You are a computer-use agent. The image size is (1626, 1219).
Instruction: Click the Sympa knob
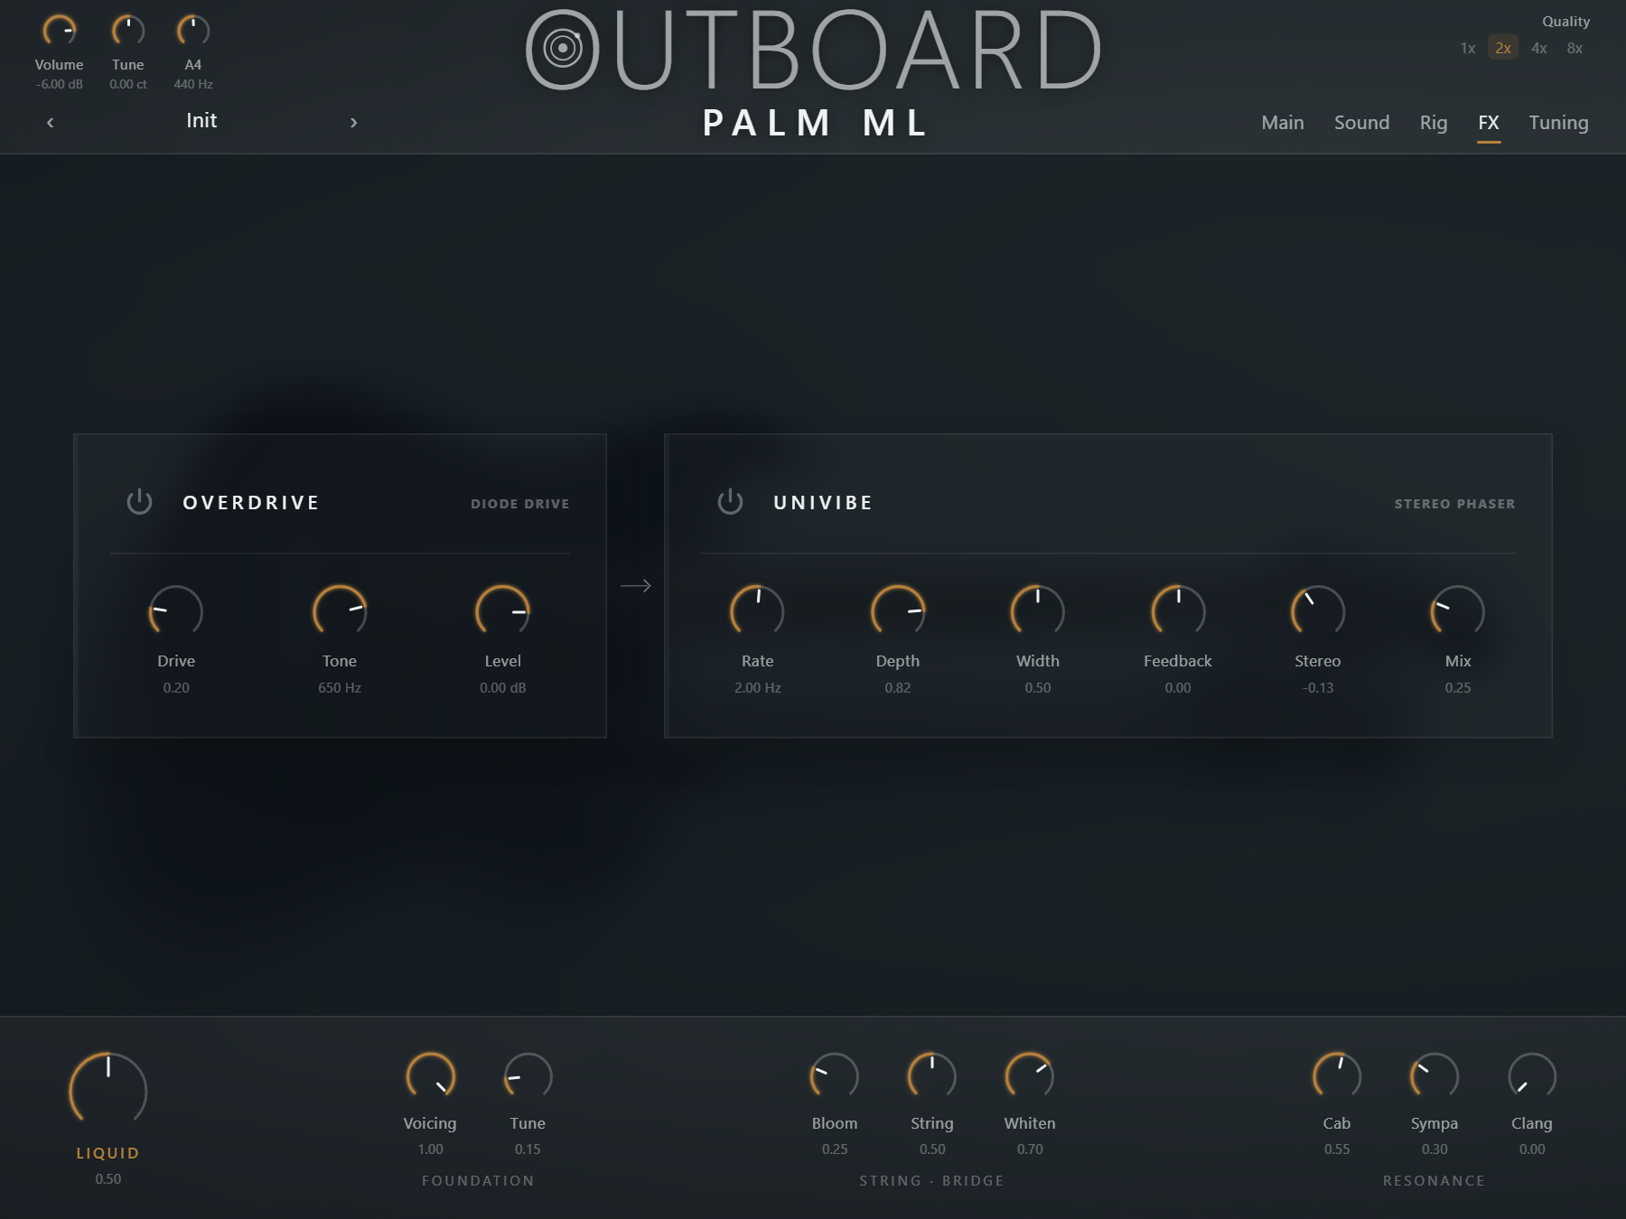[x=1434, y=1076]
